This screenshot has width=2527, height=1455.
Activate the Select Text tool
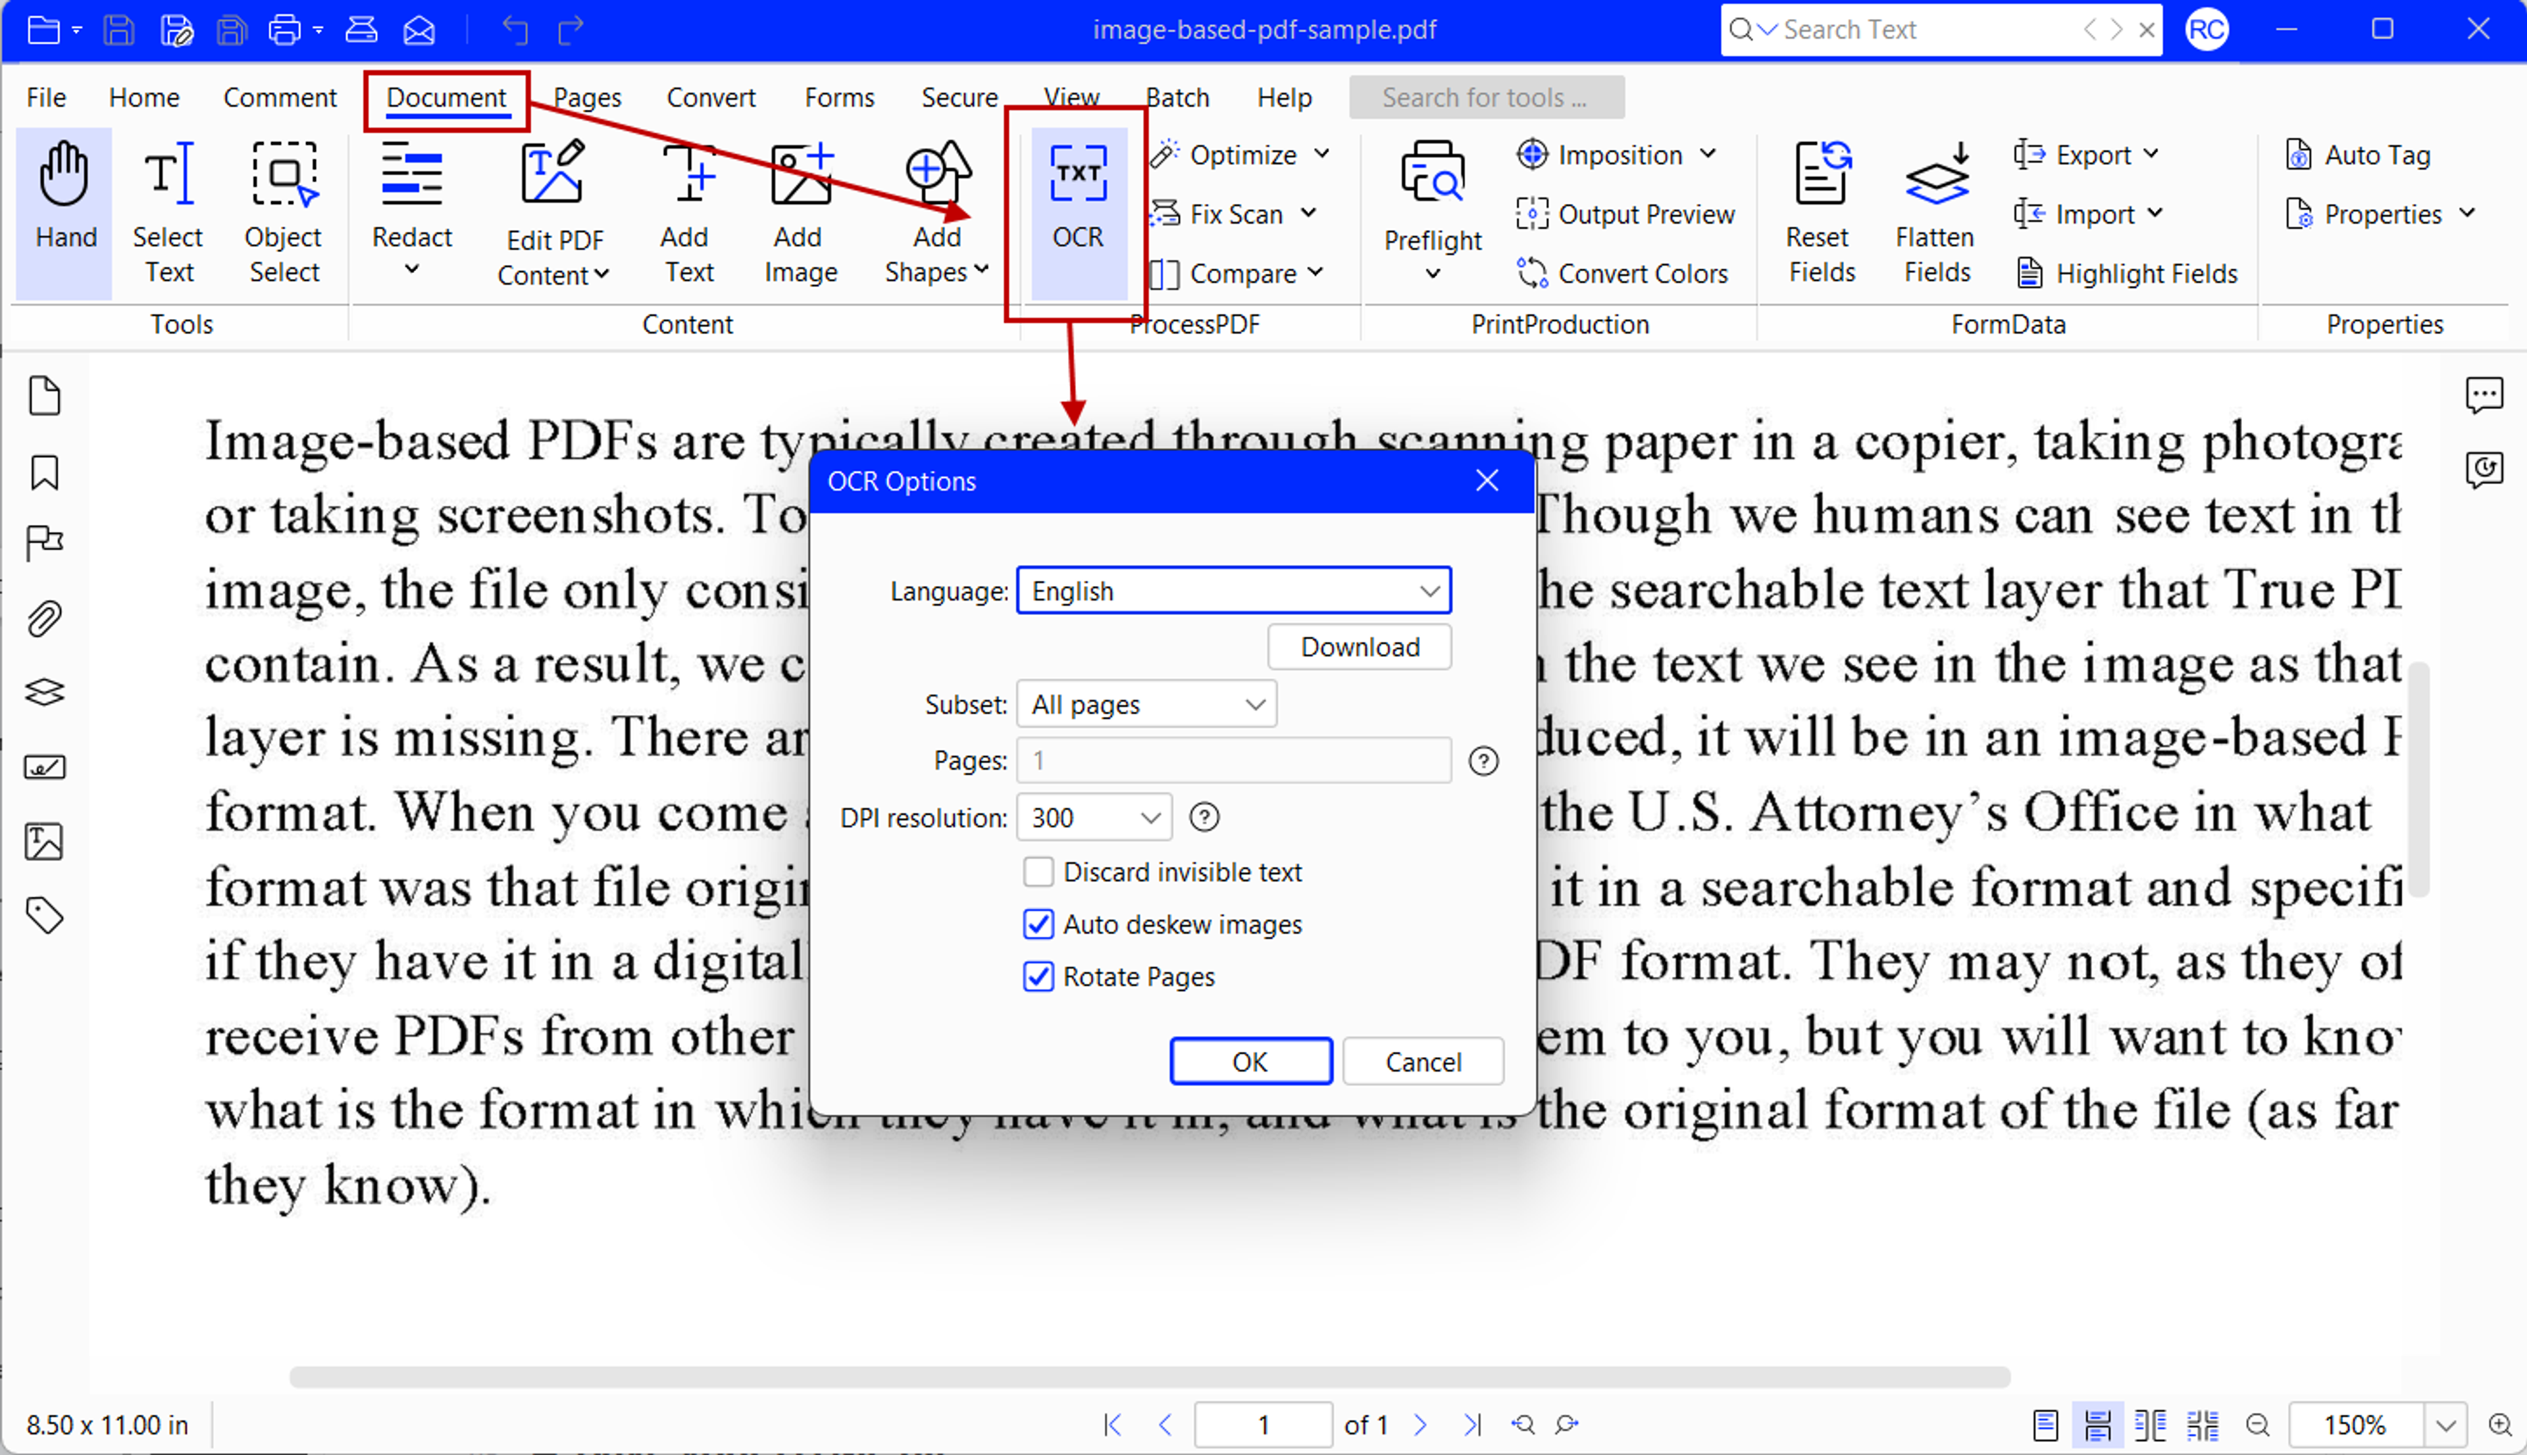168,212
